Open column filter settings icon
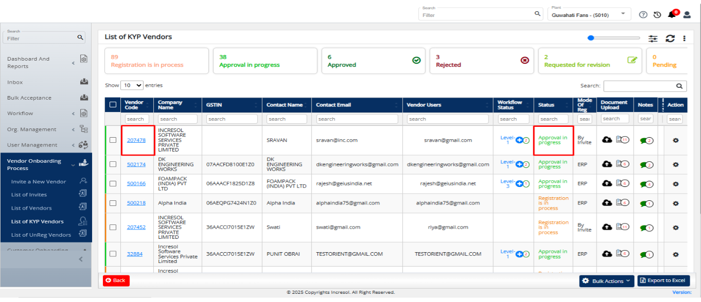 point(653,39)
